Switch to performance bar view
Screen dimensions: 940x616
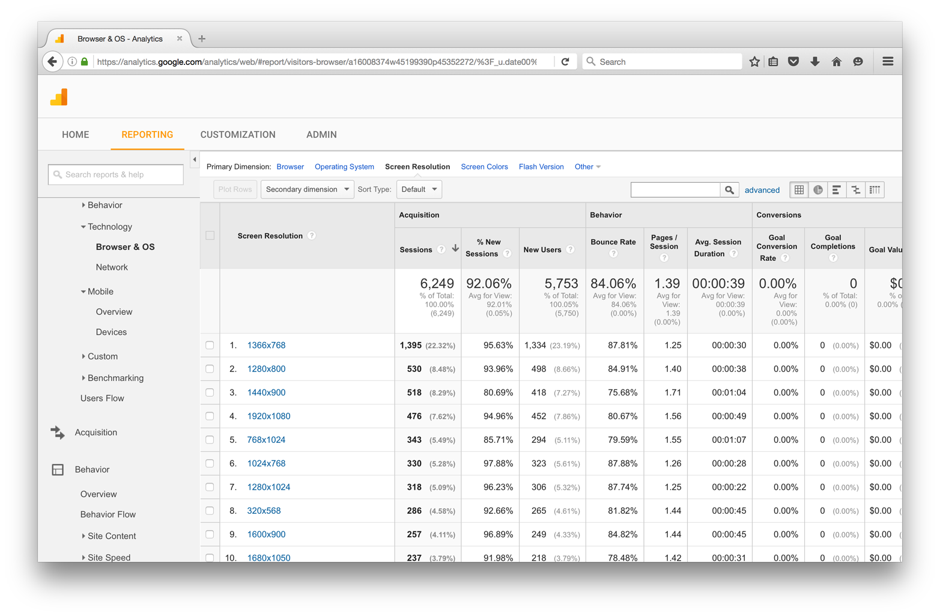click(x=837, y=190)
